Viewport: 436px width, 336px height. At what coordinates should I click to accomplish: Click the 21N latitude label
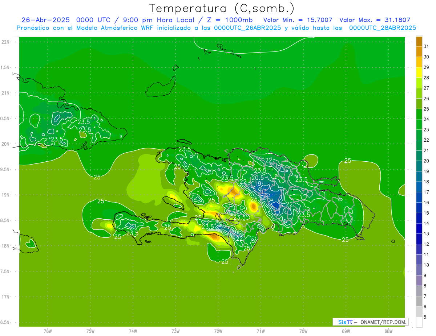pos(5,93)
